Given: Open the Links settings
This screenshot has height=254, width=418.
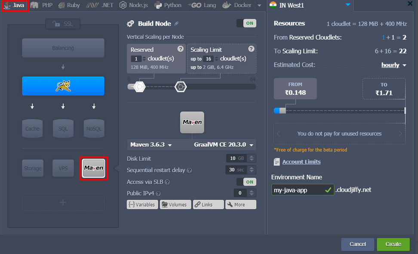Looking at the screenshot, I should 209,204.
